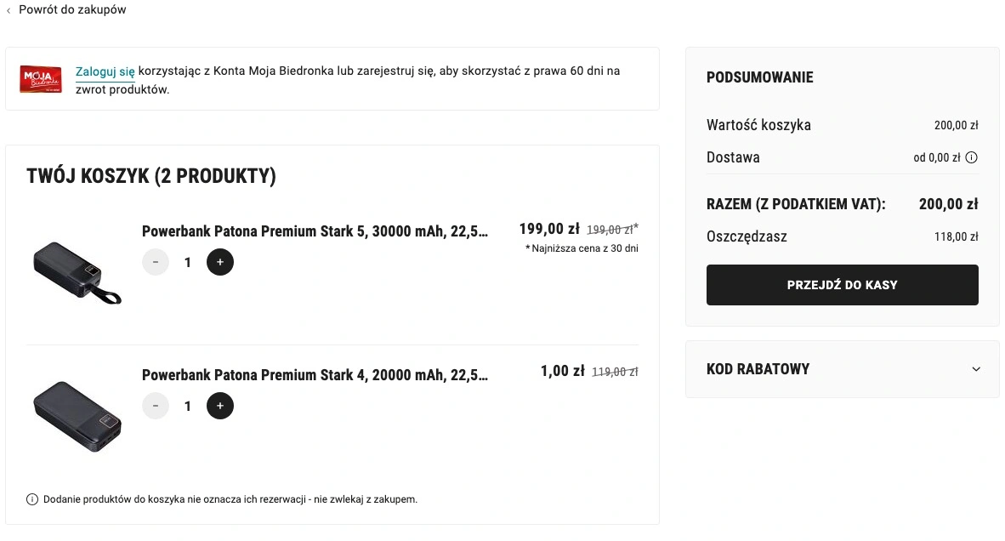Click the 1,00 zł price of Stark 4

(562, 371)
